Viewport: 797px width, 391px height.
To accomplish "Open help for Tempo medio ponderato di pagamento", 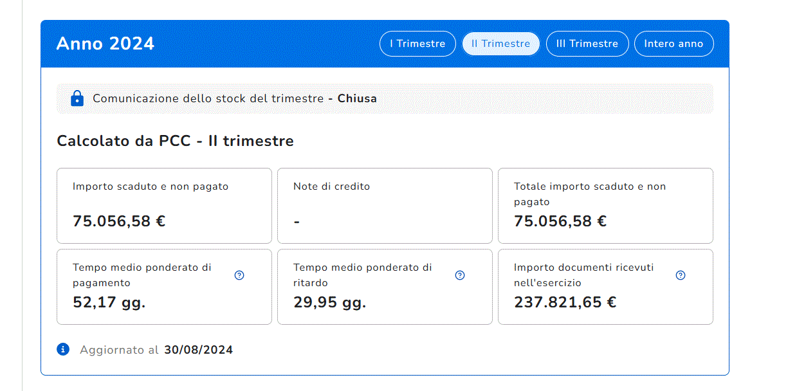I will [239, 275].
